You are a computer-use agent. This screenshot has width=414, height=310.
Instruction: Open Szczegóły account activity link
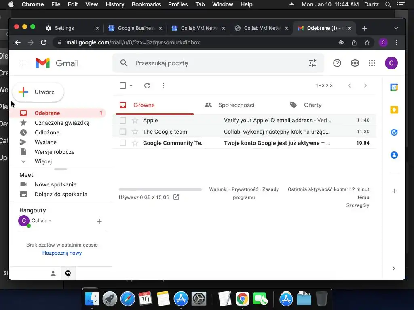[357, 205]
